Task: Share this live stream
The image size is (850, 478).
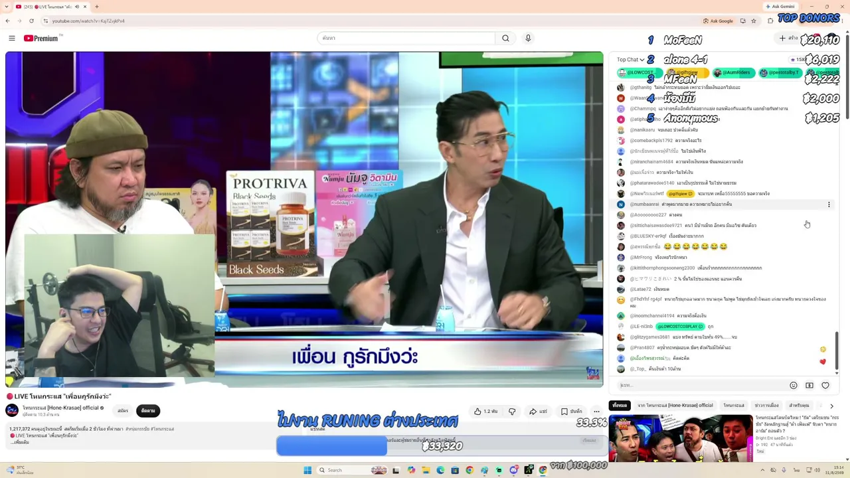Action: tap(539, 412)
